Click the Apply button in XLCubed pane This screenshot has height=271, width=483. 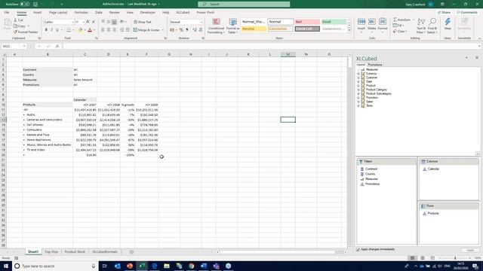click(x=470, y=250)
